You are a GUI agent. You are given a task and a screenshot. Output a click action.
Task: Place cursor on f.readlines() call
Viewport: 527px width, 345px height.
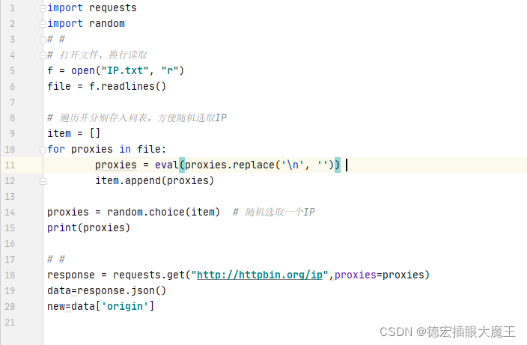[127, 87]
